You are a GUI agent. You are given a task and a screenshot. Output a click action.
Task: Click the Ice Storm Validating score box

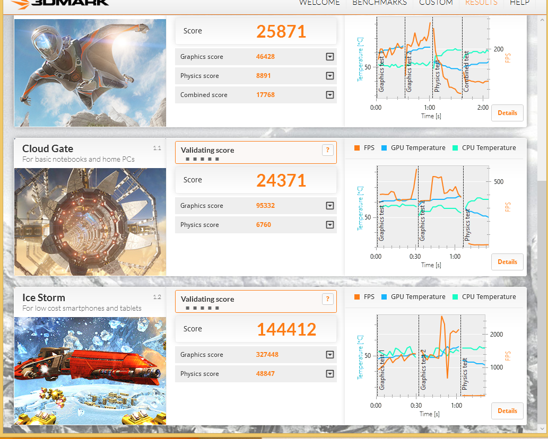coord(256,301)
